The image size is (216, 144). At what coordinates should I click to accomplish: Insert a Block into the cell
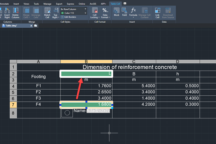pyautogui.click(x=117, y=12)
